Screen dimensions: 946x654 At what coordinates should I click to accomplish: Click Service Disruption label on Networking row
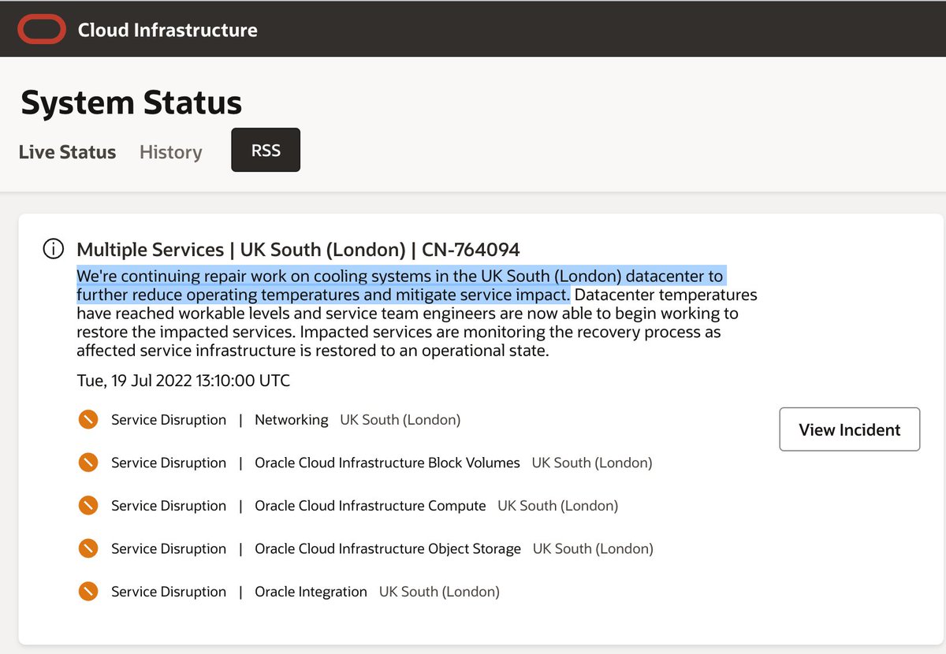coord(169,420)
